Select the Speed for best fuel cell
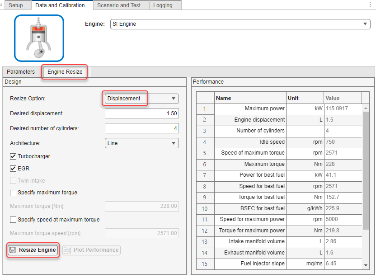The image size is (376, 278). click(250, 186)
